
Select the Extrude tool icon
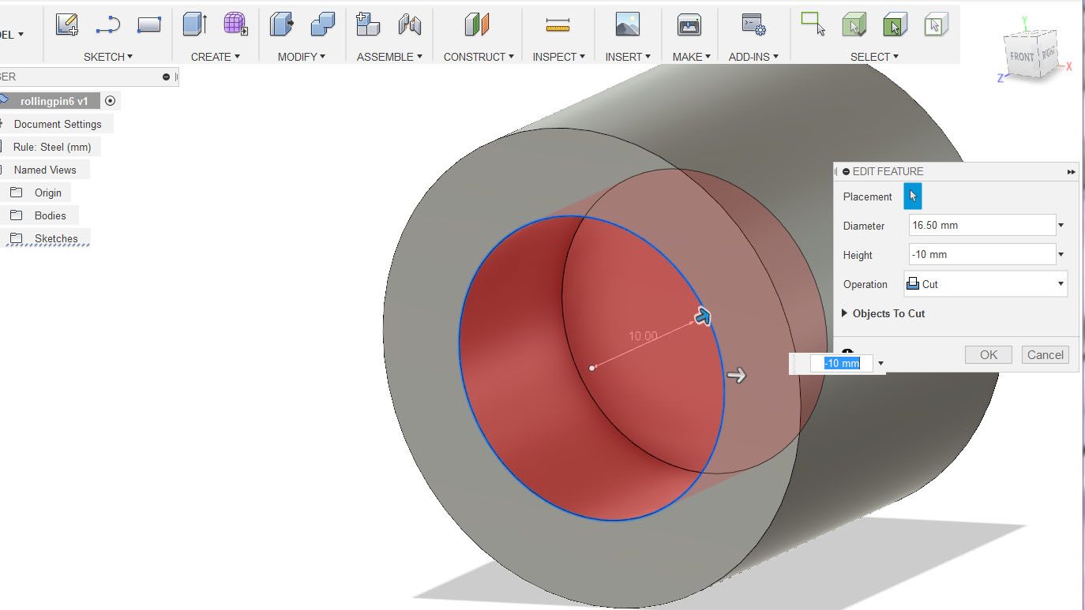[194, 25]
